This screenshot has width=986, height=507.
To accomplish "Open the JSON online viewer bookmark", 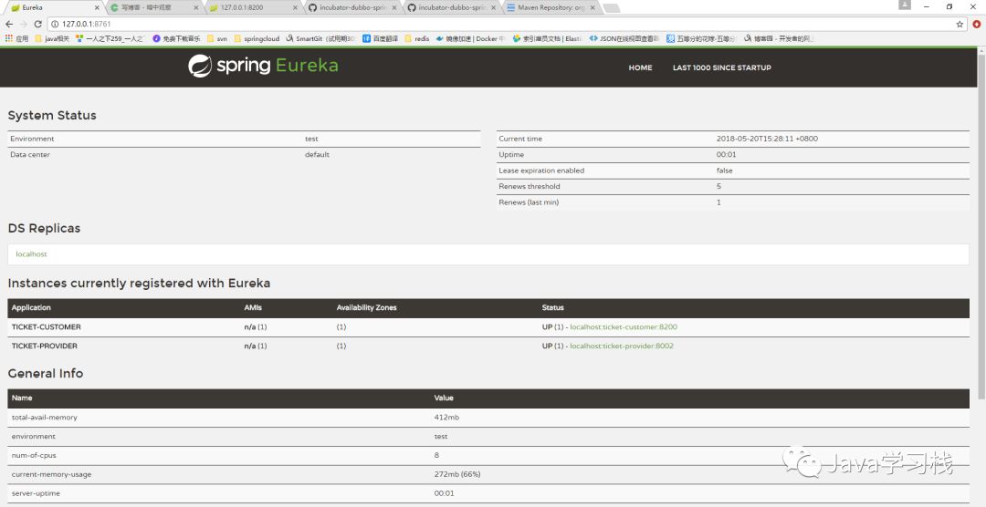I will (x=624, y=38).
